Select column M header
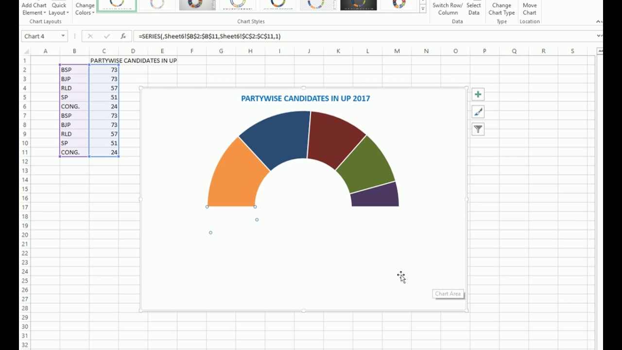 397,51
